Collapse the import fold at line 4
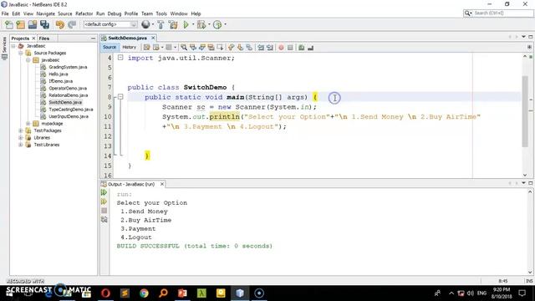Viewport: 535px width, 301px height. 120,58
